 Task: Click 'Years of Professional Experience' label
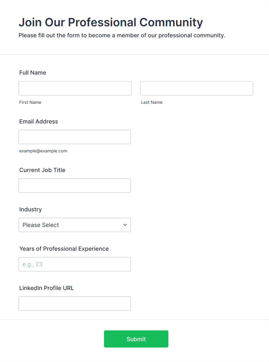coord(64,249)
